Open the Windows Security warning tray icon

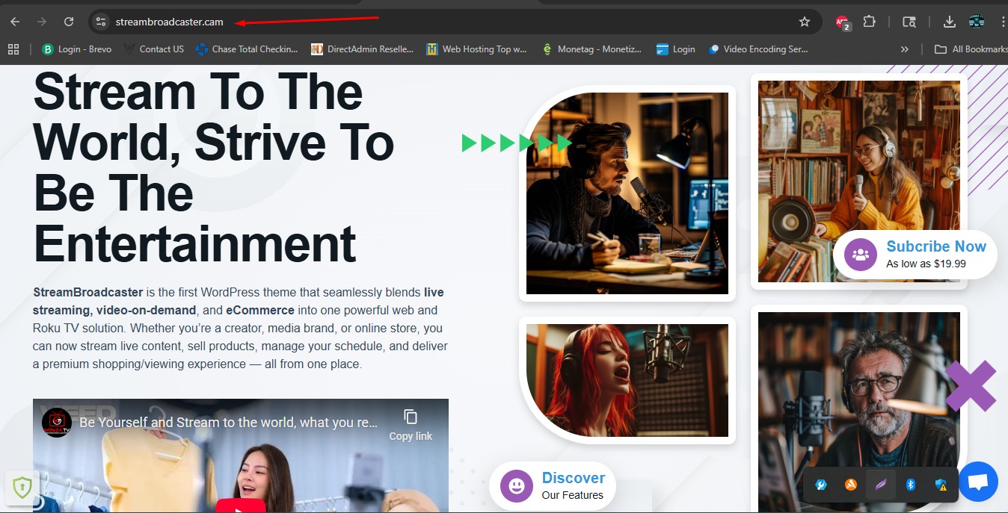[940, 485]
